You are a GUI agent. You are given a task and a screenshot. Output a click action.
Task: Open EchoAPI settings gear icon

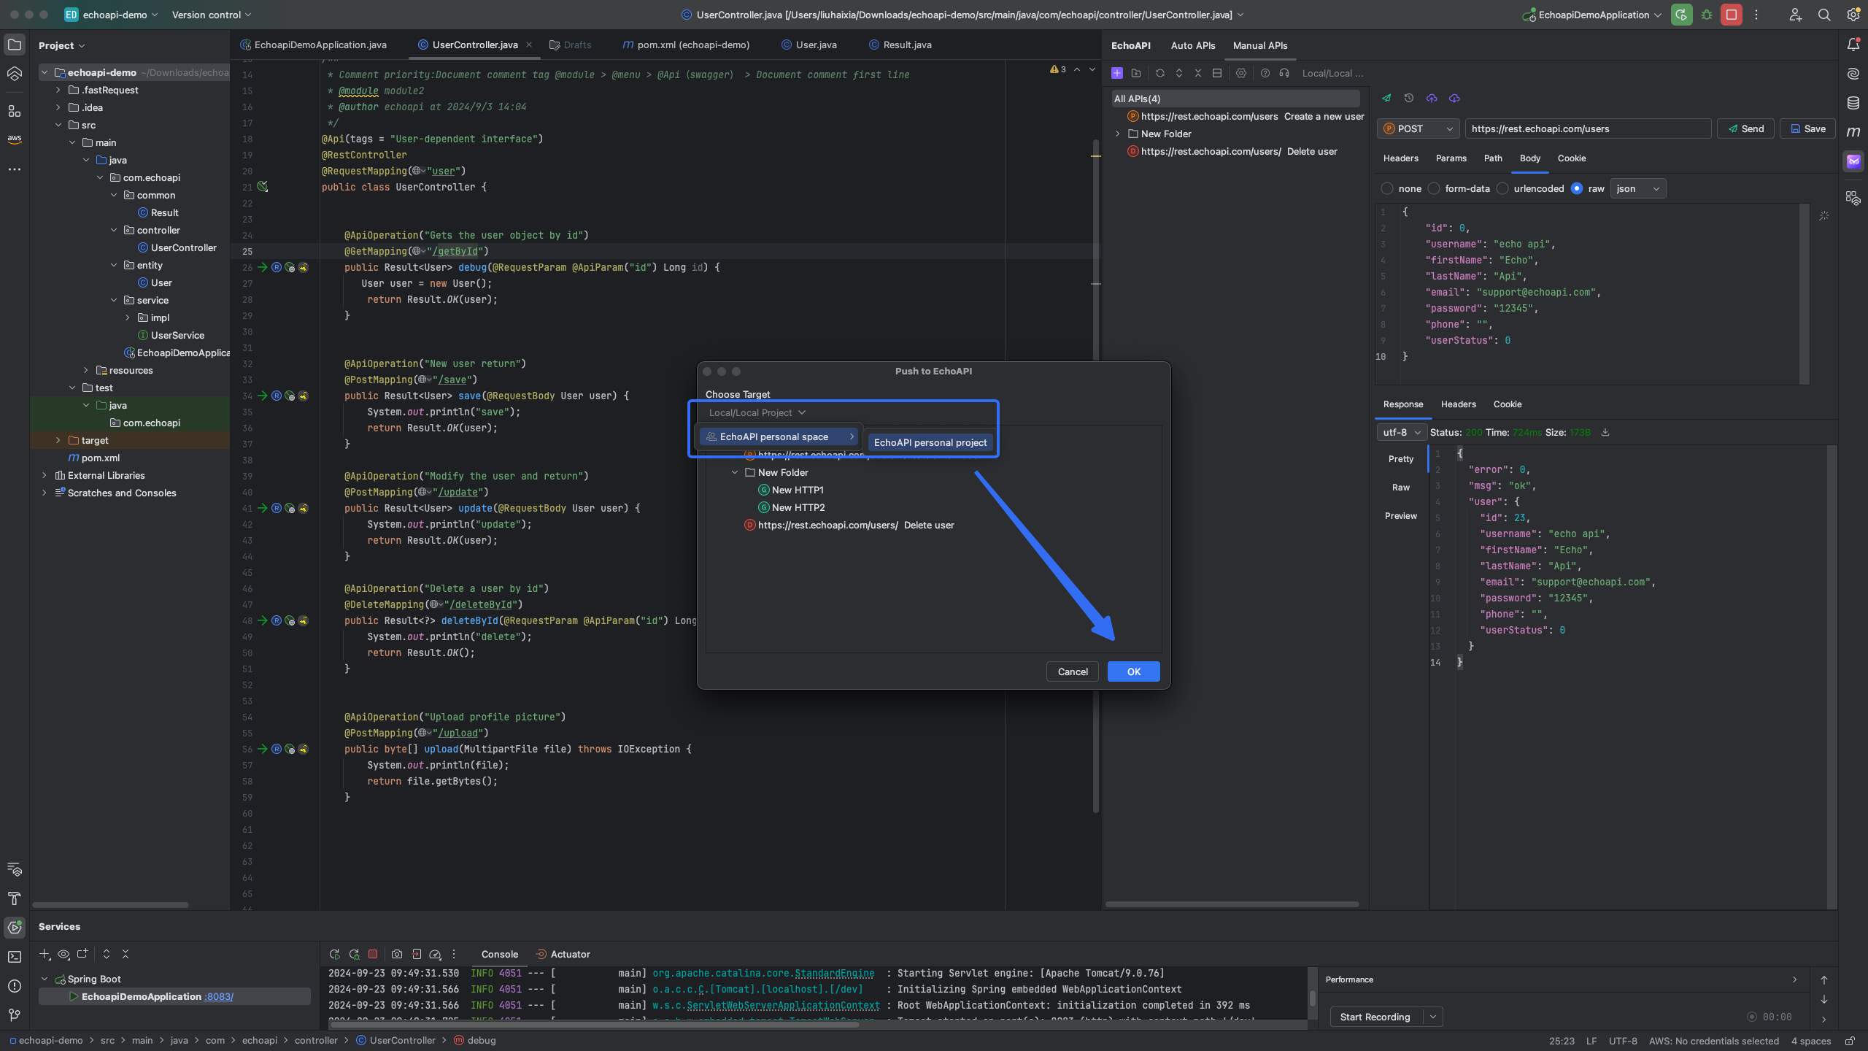point(1241,73)
